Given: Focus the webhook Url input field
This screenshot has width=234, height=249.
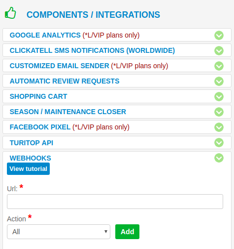Looking at the screenshot, I should point(115,202).
